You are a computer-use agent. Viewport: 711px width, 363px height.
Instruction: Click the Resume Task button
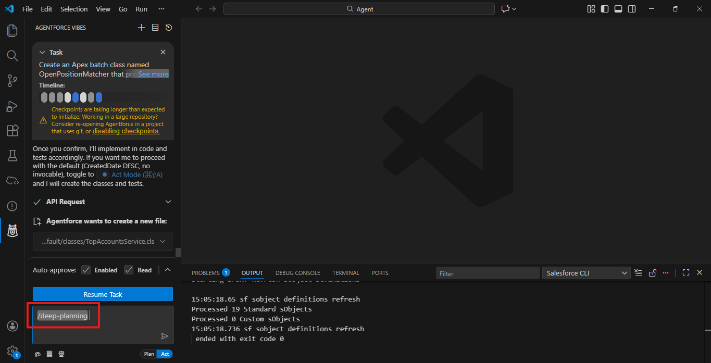coord(103,294)
